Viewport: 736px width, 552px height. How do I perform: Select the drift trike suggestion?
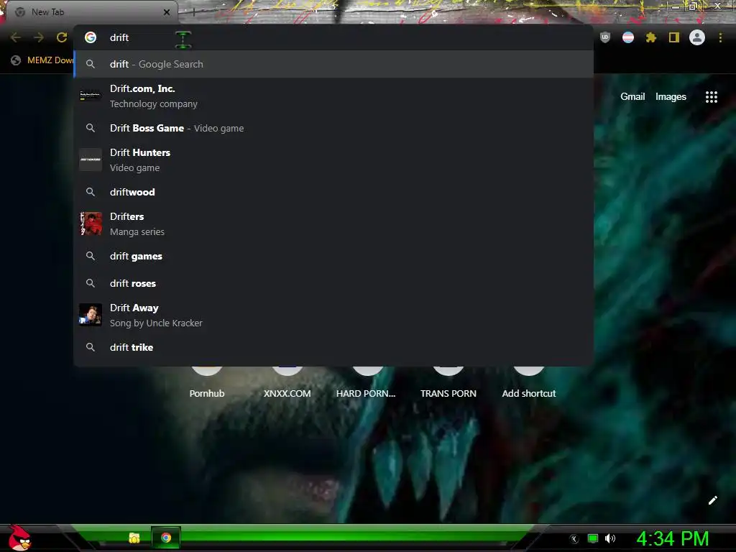[333, 347]
